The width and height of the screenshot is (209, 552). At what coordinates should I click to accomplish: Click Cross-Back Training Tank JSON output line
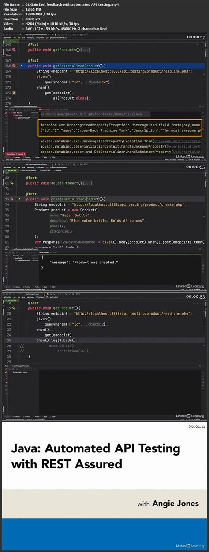coord(121,130)
